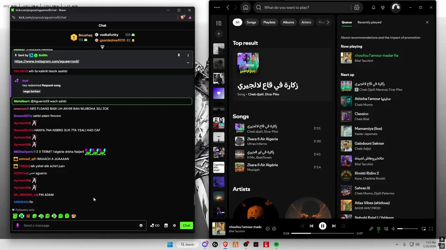The image size is (446, 250).
Task: Open the Spotify browse icon in the search bar
Action: pyautogui.click(x=357, y=7)
